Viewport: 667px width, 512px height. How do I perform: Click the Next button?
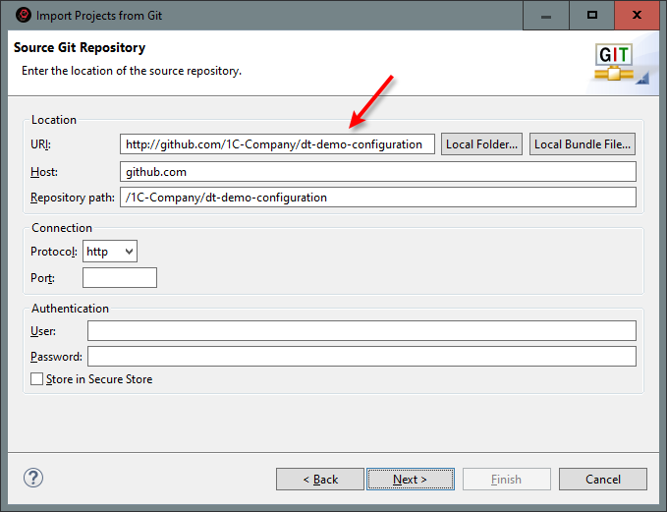[410, 479]
